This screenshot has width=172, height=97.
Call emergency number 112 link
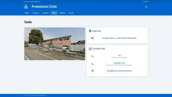click(119, 56)
